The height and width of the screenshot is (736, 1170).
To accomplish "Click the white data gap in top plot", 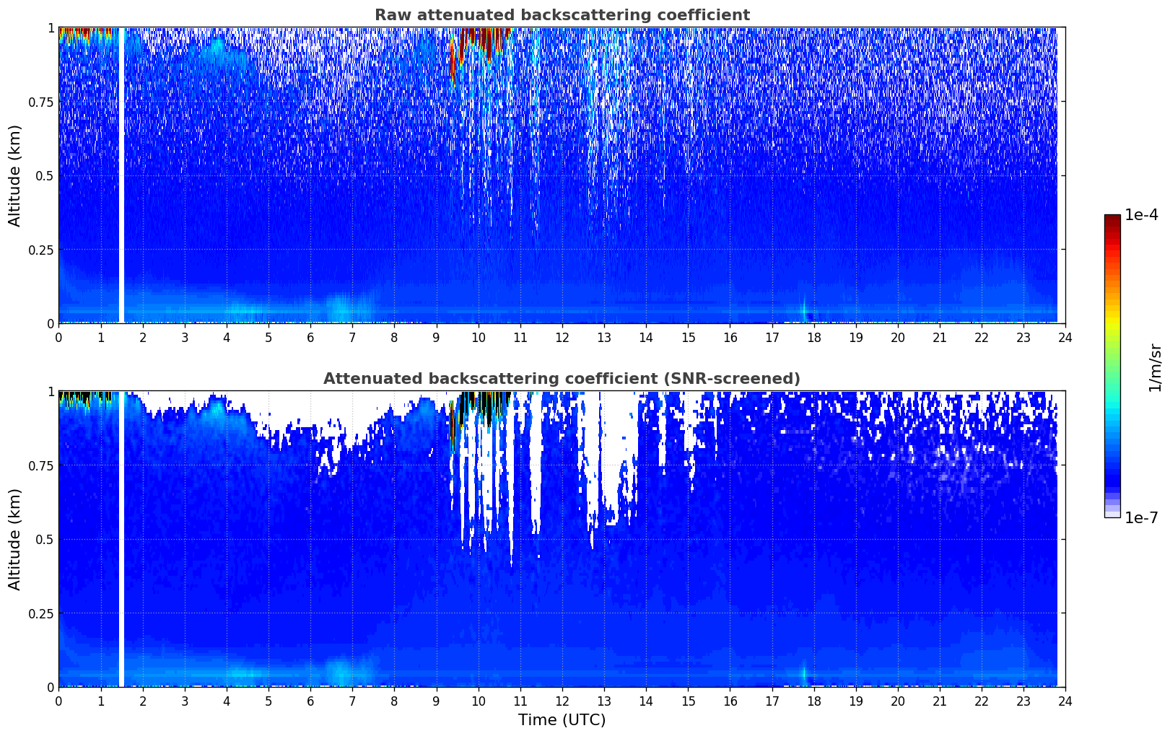I will 121,175.
